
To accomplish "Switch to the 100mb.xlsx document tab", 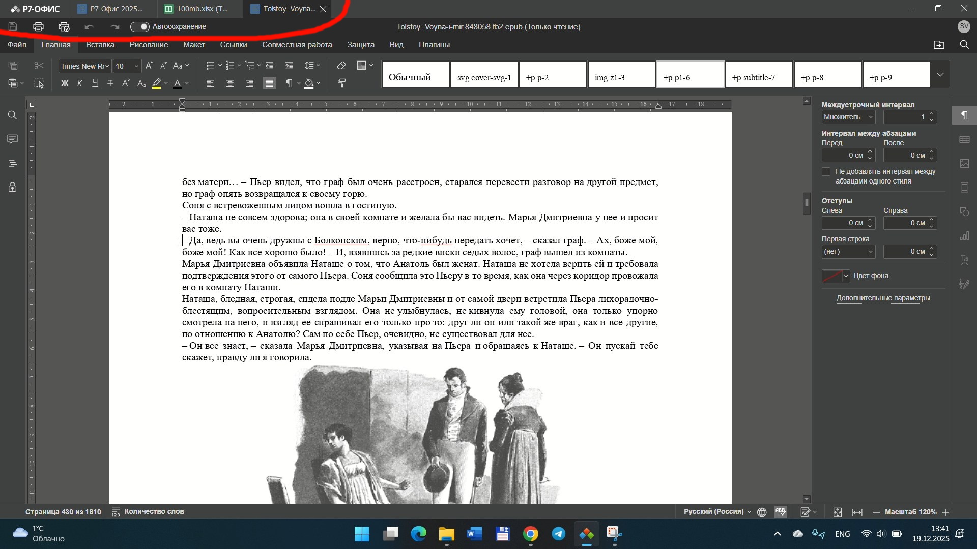I will 202,9.
